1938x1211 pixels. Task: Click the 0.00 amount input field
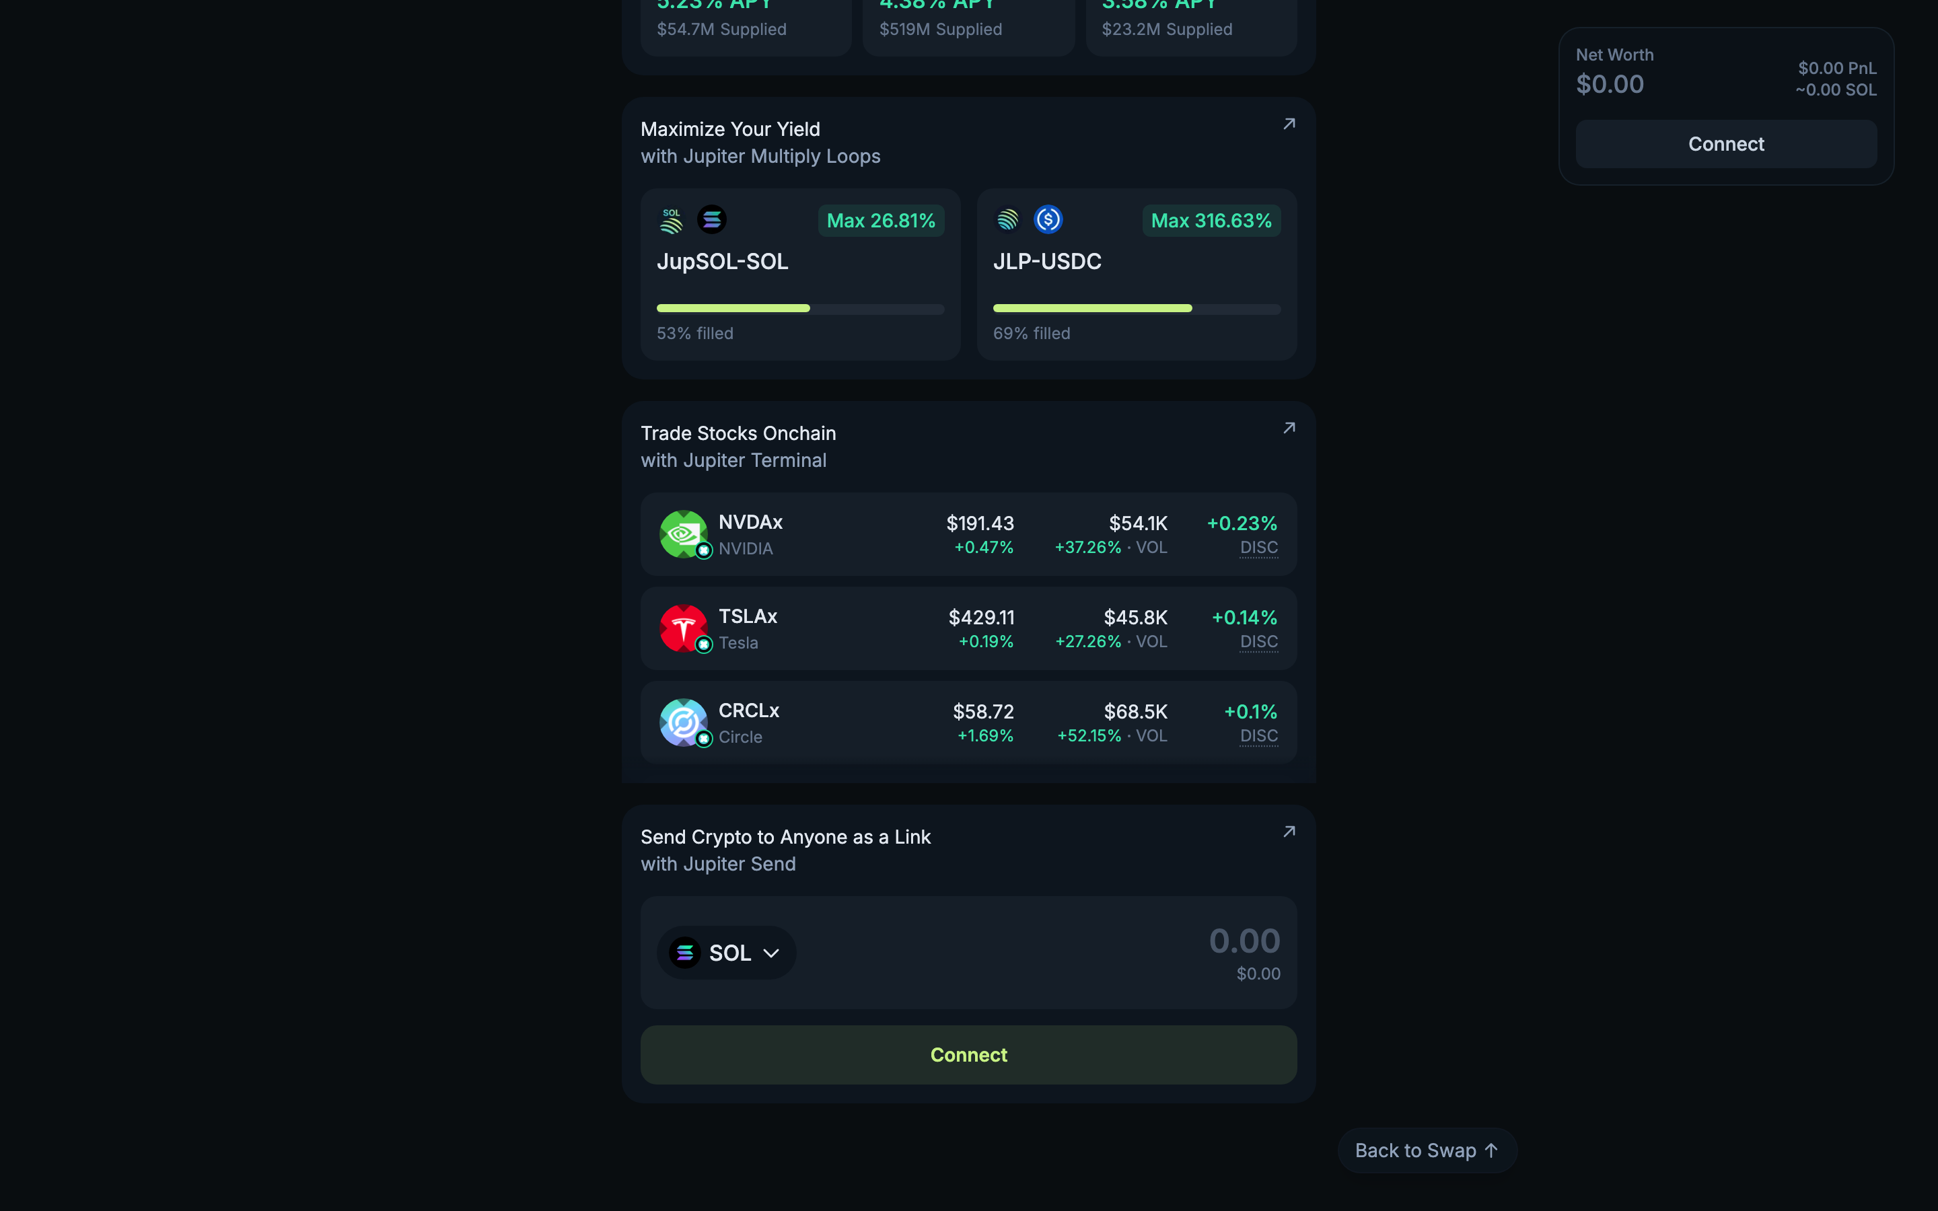1244,941
